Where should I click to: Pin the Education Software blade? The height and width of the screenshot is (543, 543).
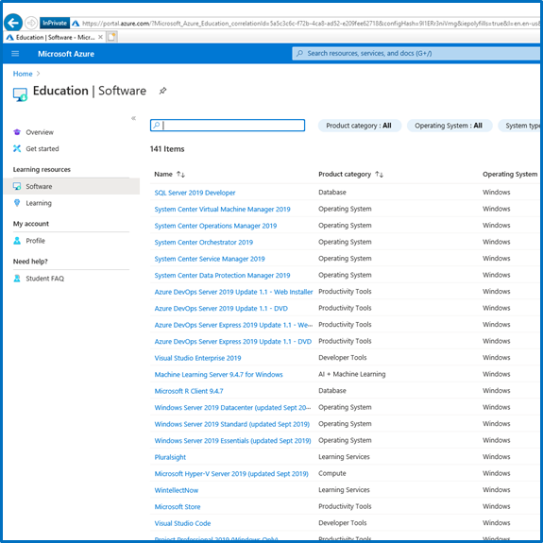pyautogui.click(x=162, y=91)
